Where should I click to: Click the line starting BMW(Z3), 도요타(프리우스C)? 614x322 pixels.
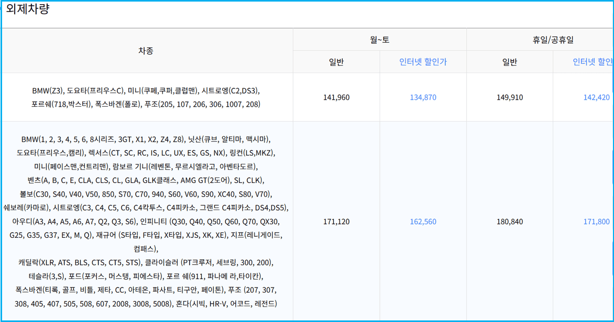(146, 90)
